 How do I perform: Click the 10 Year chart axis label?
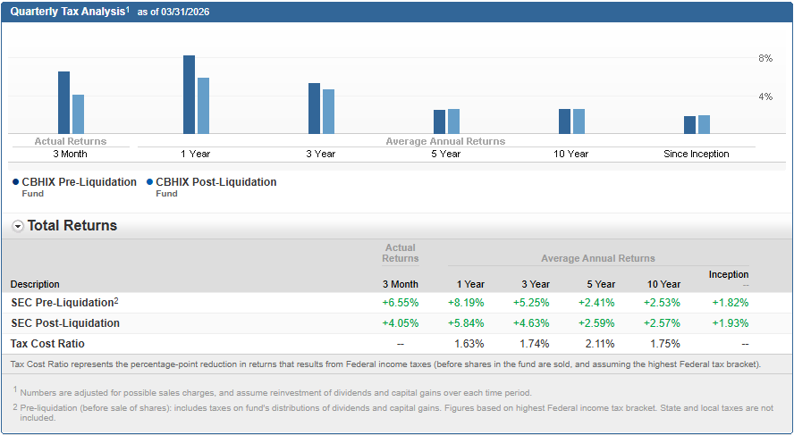pos(570,154)
